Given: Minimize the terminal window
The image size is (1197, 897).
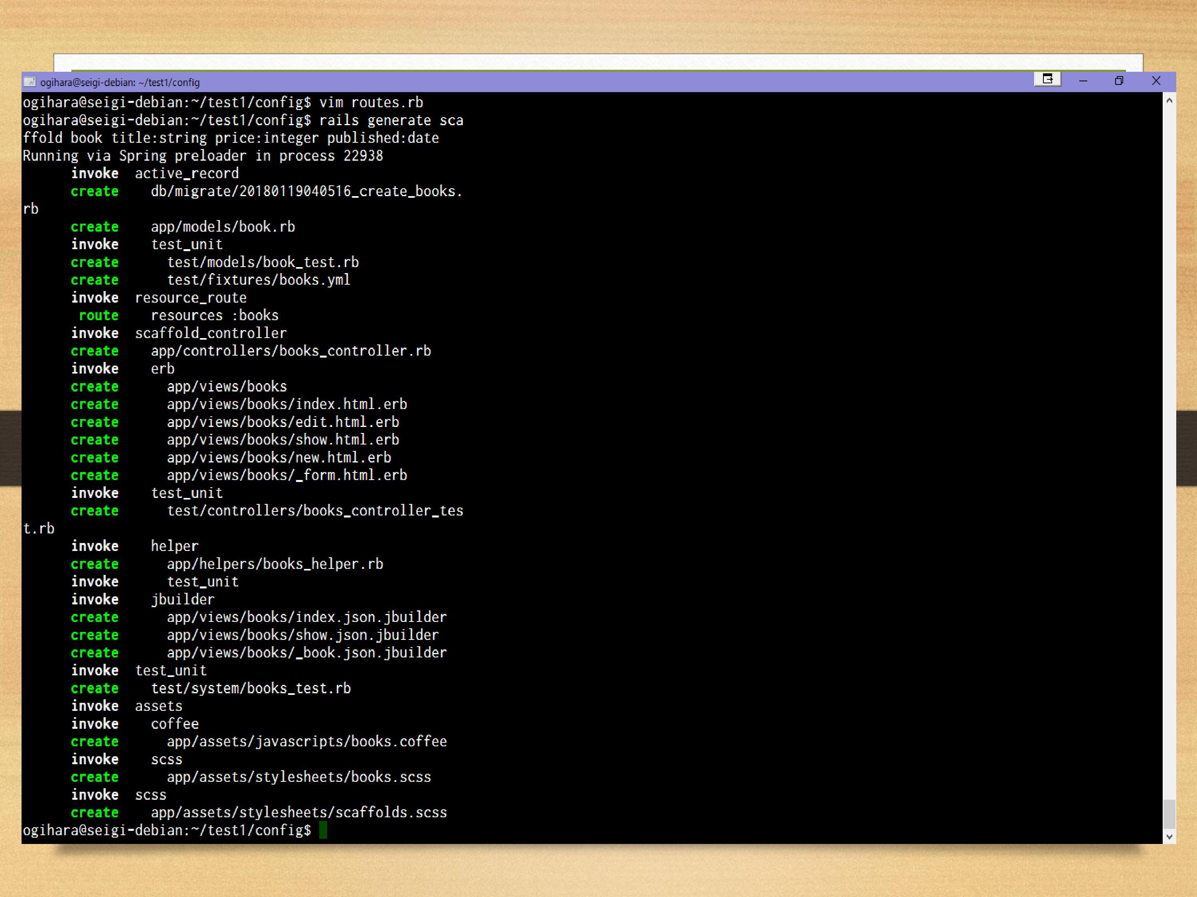Looking at the screenshot, I should click(1083, 81).
